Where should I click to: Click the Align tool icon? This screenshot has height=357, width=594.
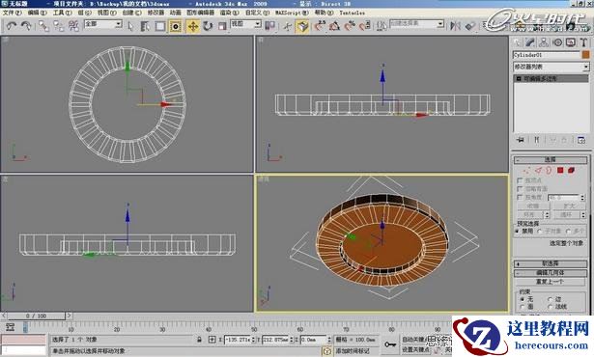point(470,26)
